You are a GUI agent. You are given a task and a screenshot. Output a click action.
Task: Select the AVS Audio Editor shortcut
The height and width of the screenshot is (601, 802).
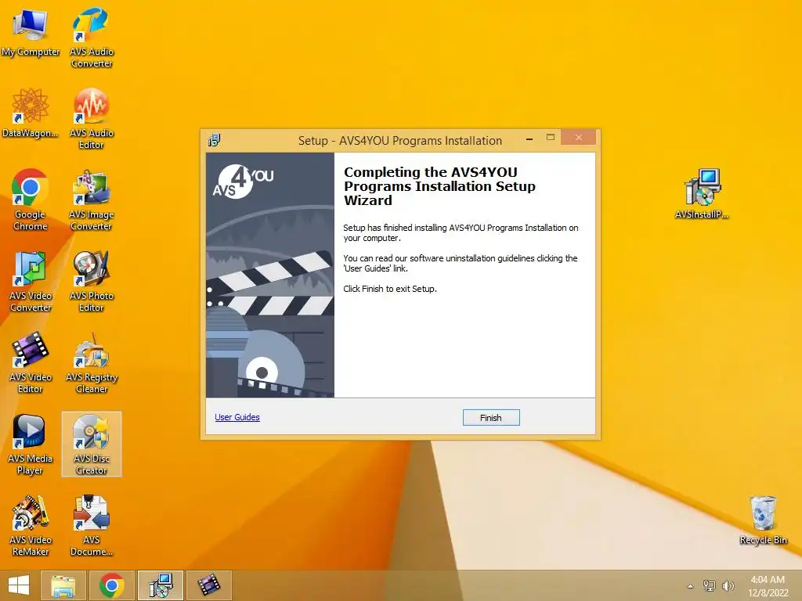click(91, 118)
